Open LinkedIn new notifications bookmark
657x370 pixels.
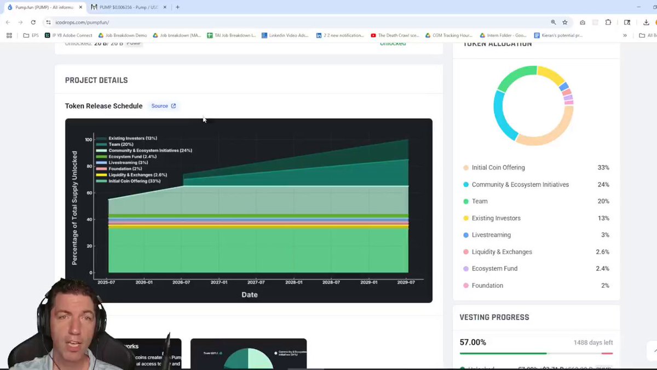(x=340, y=35)
